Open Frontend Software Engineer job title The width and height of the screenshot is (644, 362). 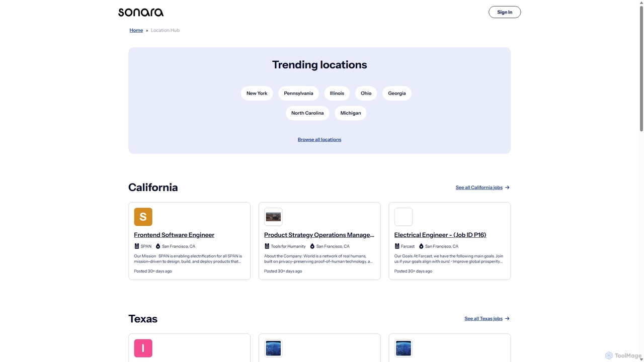point(174,235)
